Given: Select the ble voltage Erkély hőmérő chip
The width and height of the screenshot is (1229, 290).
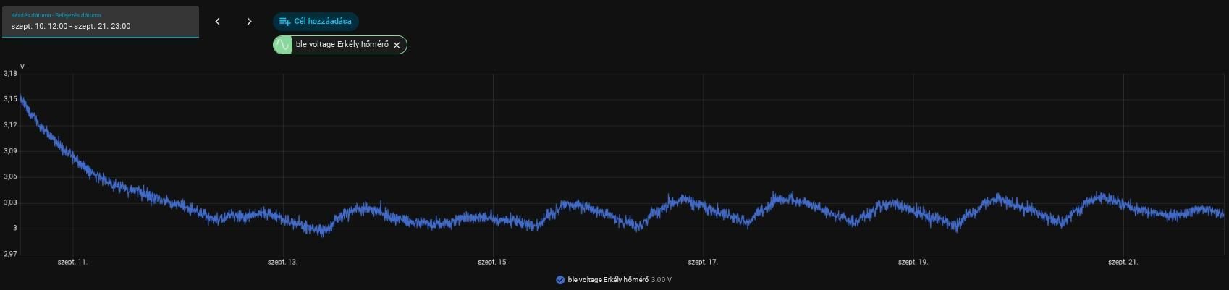Looking at the screenshot, I should click(340, 45).
